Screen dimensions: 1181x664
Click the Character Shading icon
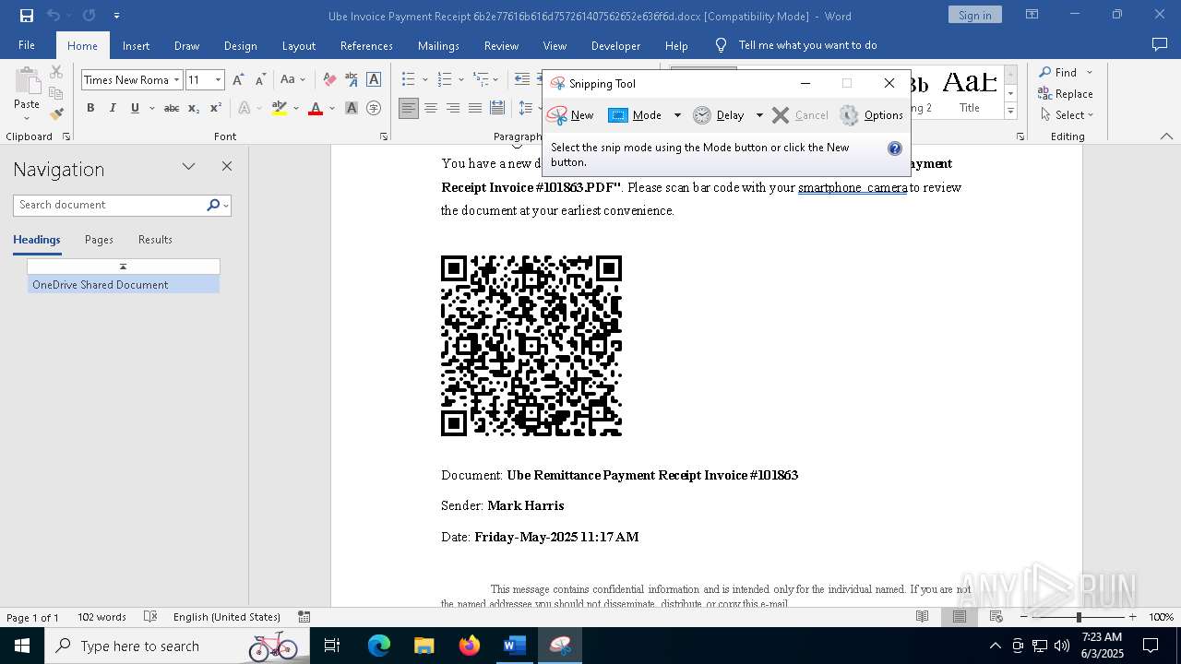pos(352,108)
